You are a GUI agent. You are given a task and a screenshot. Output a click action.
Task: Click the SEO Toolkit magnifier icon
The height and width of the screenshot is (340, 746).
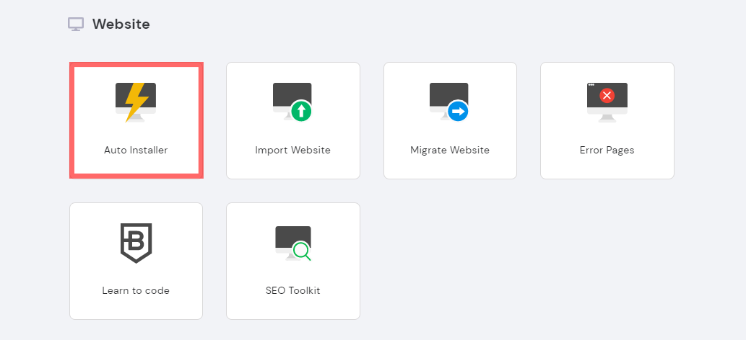pos(301,251)
